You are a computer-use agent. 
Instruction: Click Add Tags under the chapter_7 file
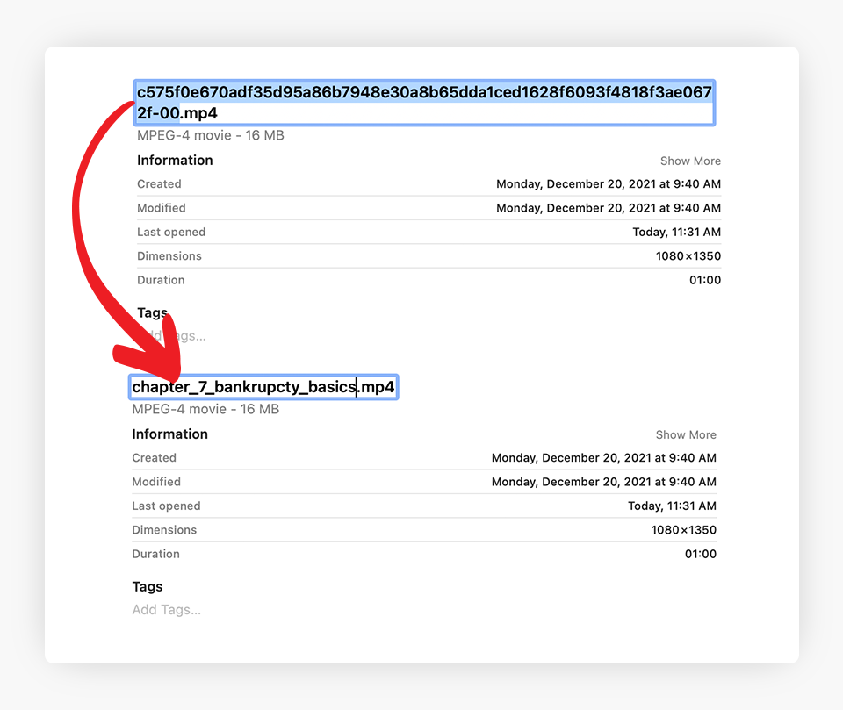coord(166,610)
